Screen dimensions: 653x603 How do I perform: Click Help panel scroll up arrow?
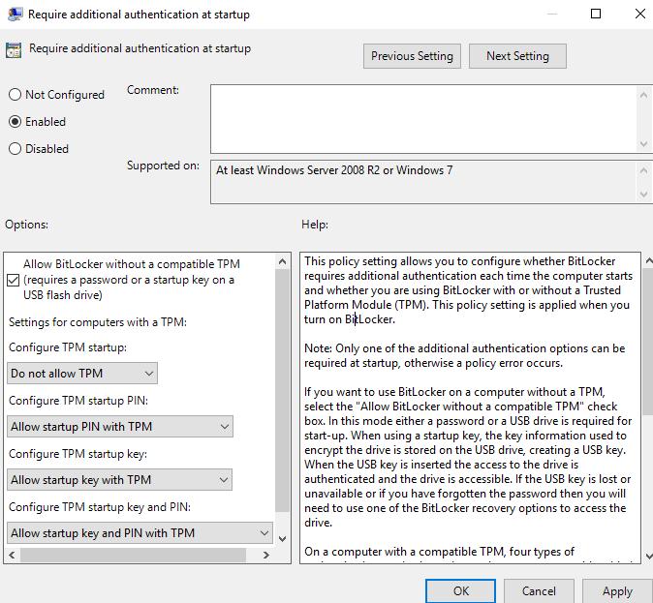point(648,261)
